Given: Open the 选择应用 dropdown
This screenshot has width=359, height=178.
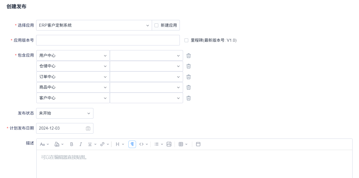Looking at the screenshot, I should (94, 25).
